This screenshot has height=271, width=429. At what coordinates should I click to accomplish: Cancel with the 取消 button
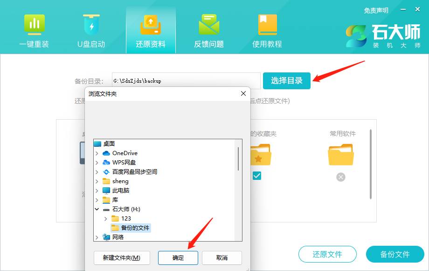point(222,258)
